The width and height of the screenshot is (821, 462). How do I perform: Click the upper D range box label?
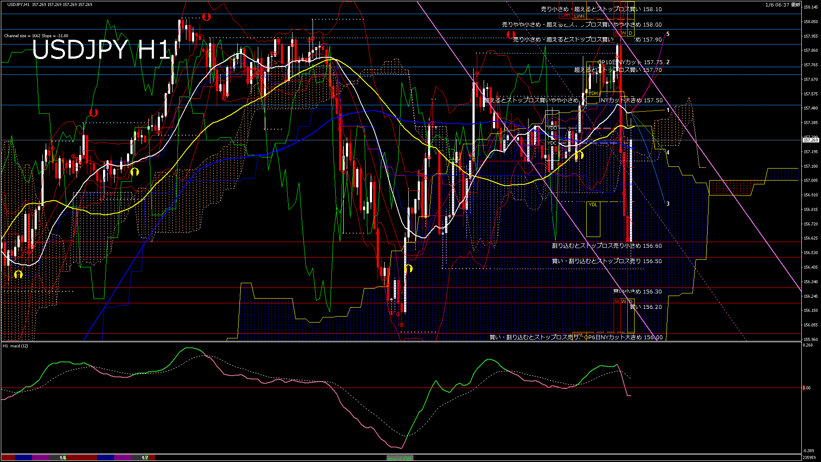(x=631, y=33)
